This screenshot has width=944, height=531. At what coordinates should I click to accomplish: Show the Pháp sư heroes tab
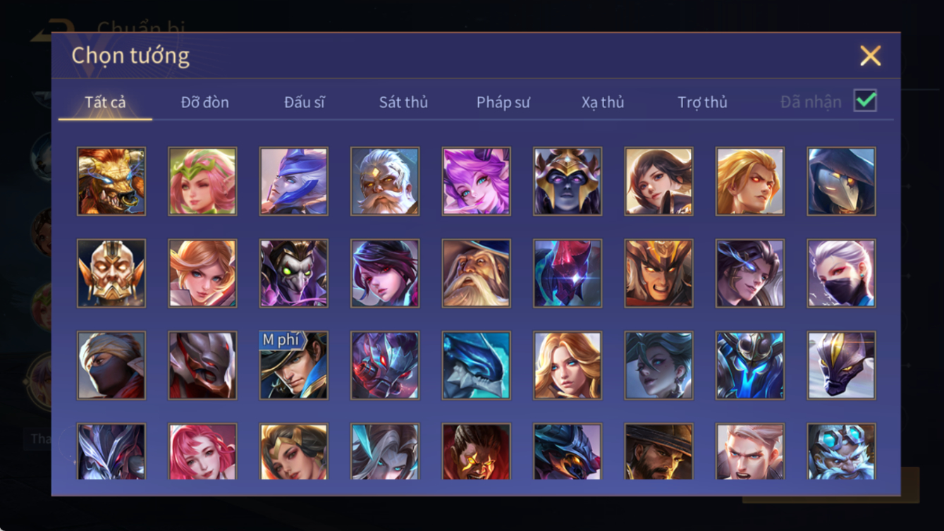coord(503,102)
